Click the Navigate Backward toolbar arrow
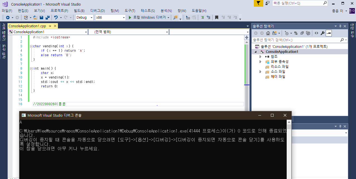 pyautogui.click(x=8, y=18)
